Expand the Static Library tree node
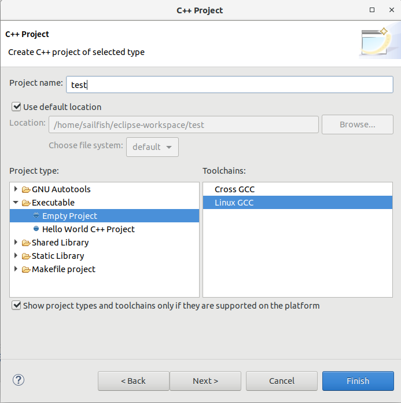The width and height of the screenshot is (401, 403). point(16,256)
